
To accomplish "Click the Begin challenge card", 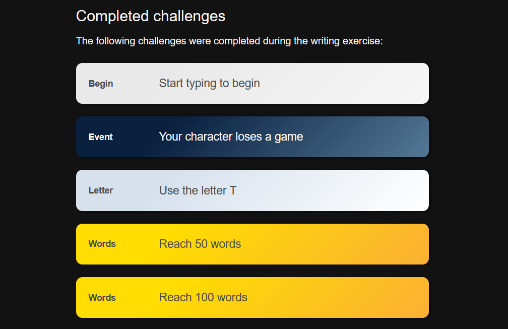I will coord(252,83).
